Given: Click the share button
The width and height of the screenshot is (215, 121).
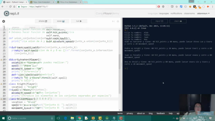Looking at the screenshot, I should pyautogui.click(x=43, y=21).
